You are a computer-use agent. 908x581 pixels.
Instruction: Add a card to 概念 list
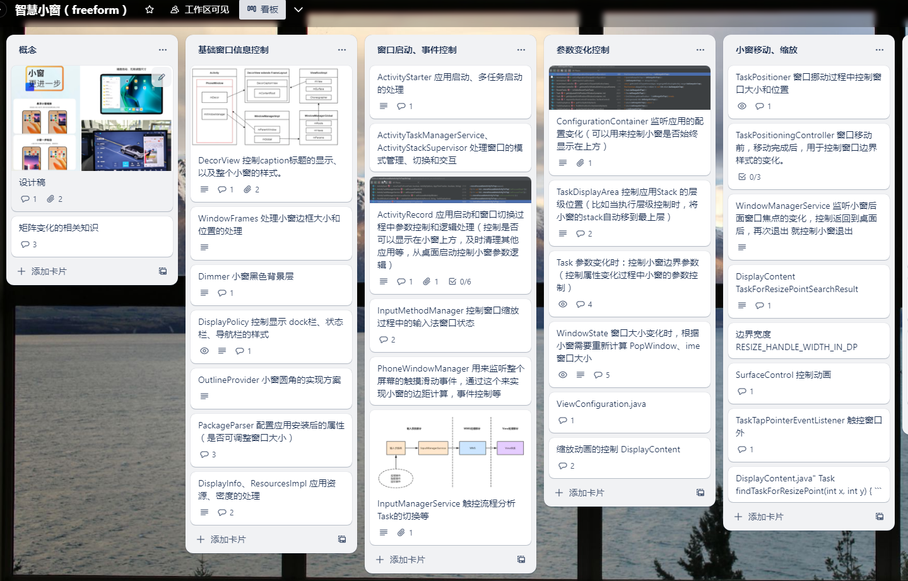[42, 271]
